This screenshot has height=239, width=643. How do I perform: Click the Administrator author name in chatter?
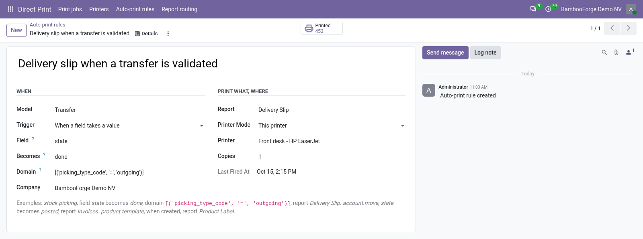453,87
